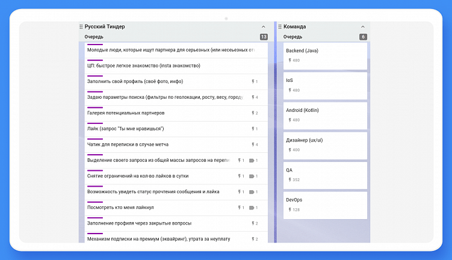Image resolution: width=452 pixels, height=260 pixels.
Task: Click the lightning icon on DevOps card
Action: [290, 209]
